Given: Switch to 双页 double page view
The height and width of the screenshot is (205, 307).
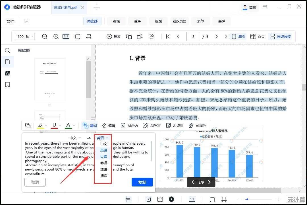Looking at the screenshot, I should 258,36.
